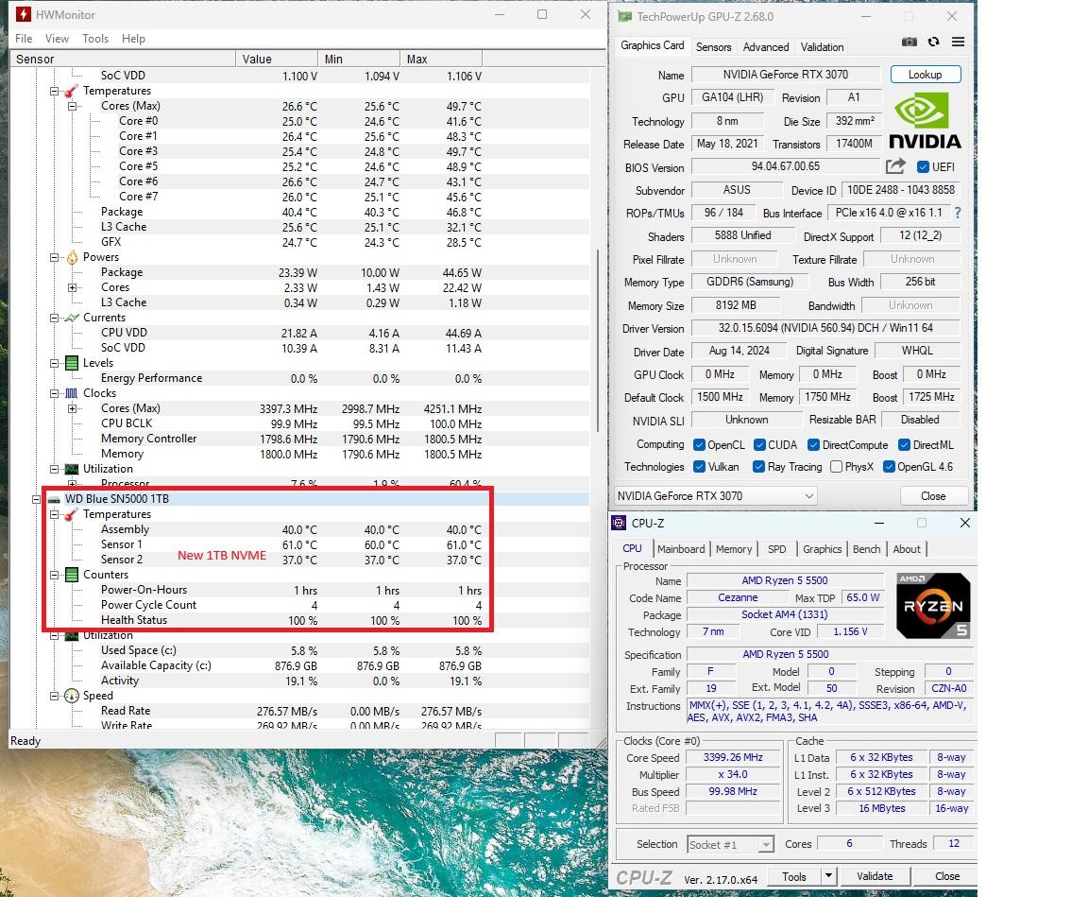1088x897 pixels.
Task: Click the Bus Interface question mark icon
Action: (958, 213)
